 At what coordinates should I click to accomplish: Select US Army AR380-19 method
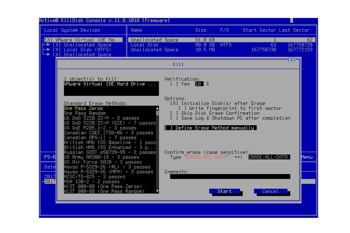(x=110, y=157)
